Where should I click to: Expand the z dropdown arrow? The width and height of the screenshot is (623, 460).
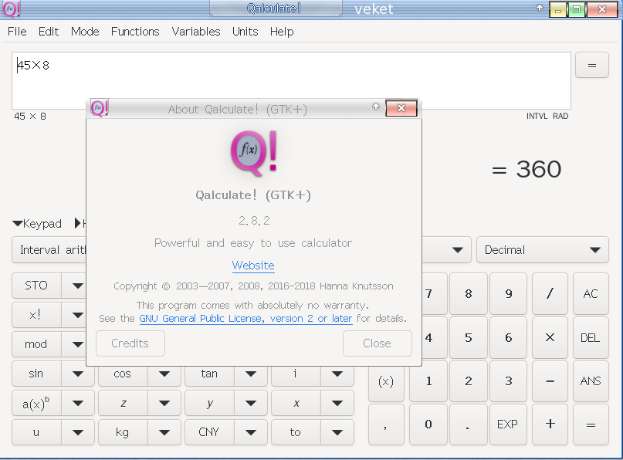164,403
